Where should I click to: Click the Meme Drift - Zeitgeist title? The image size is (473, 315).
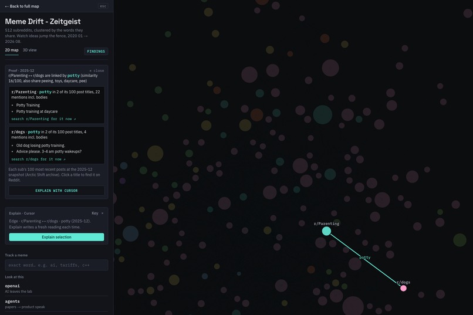click(x=43, y=21)
